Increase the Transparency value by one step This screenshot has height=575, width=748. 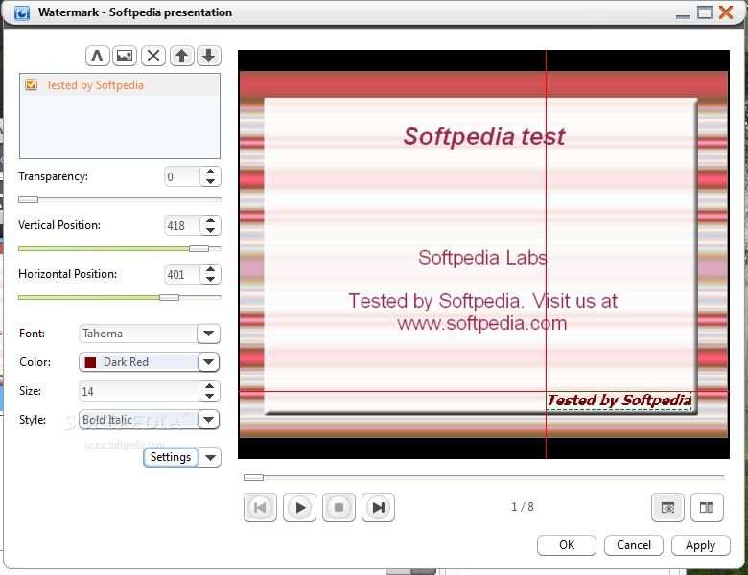click(x=210, y=172)
